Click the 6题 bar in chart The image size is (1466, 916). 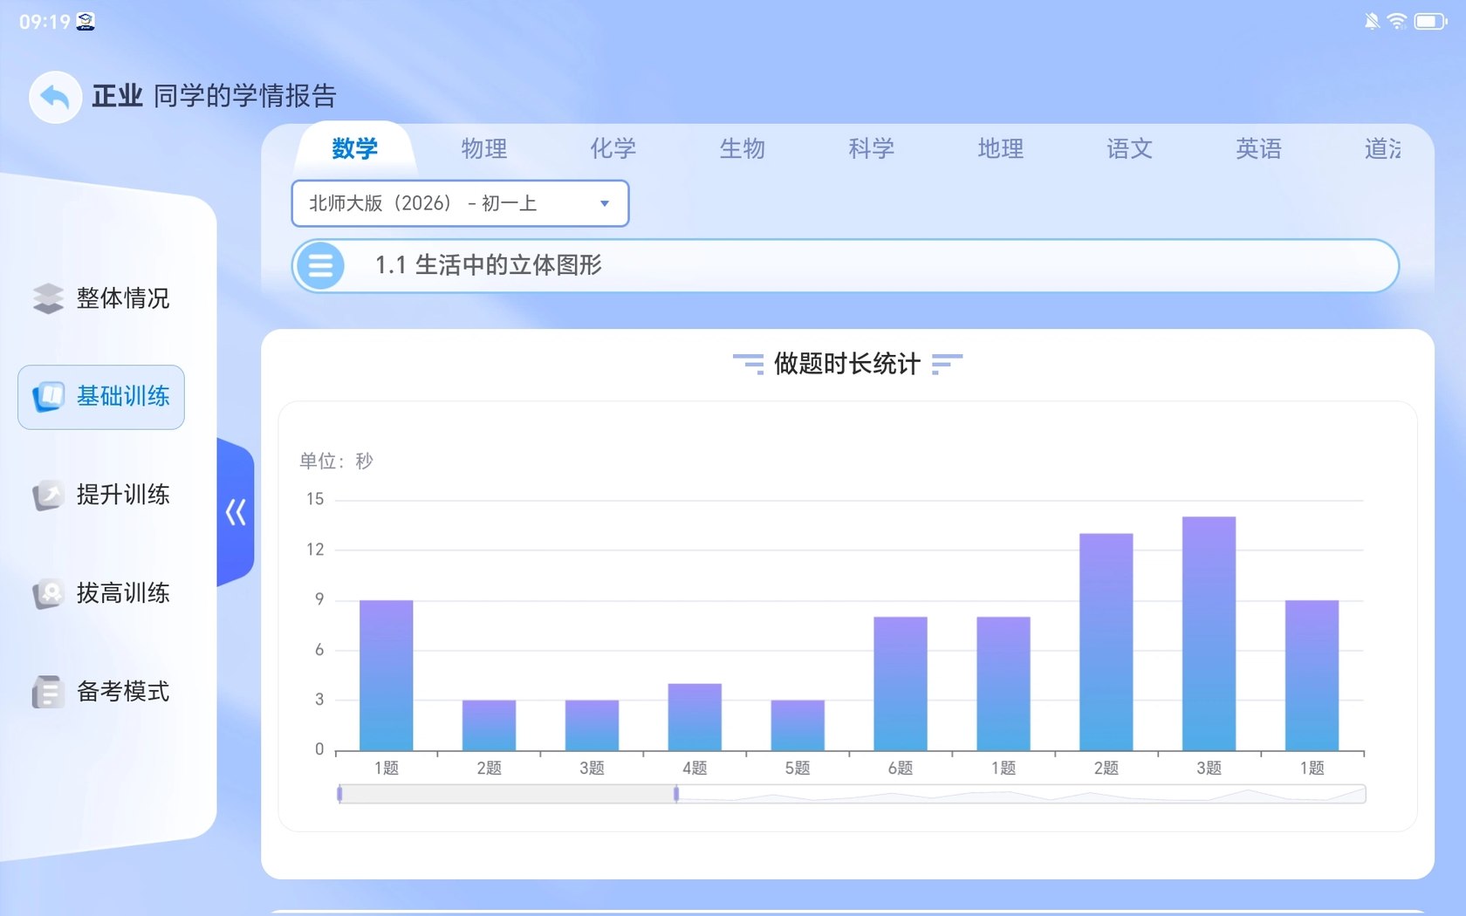pos(901,684)
